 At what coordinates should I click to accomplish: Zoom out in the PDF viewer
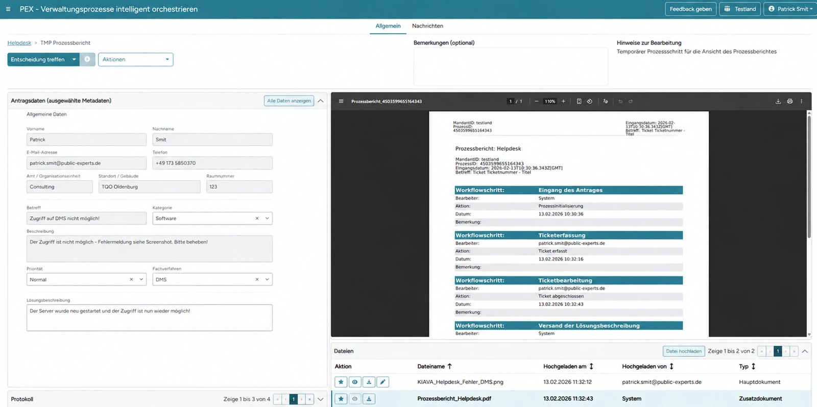click(x=536, y=101)
